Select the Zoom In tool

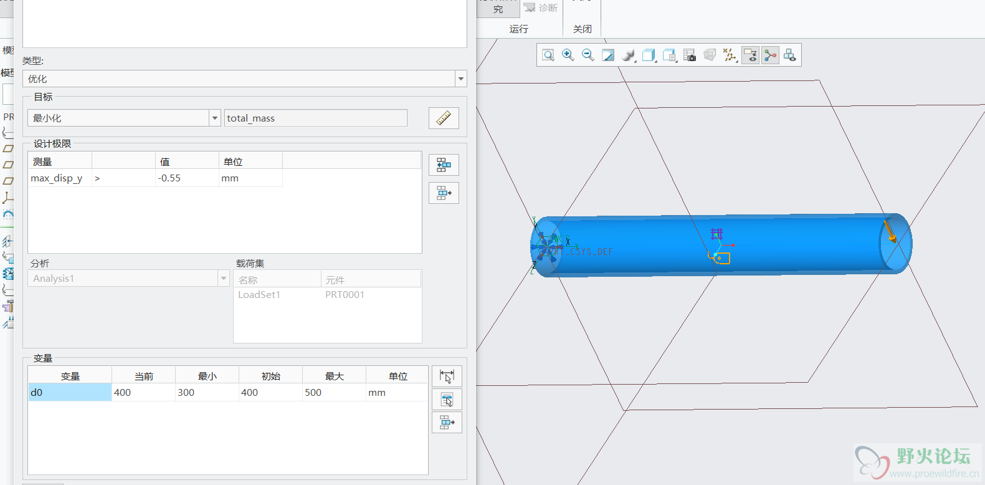(x=568, y=55)
